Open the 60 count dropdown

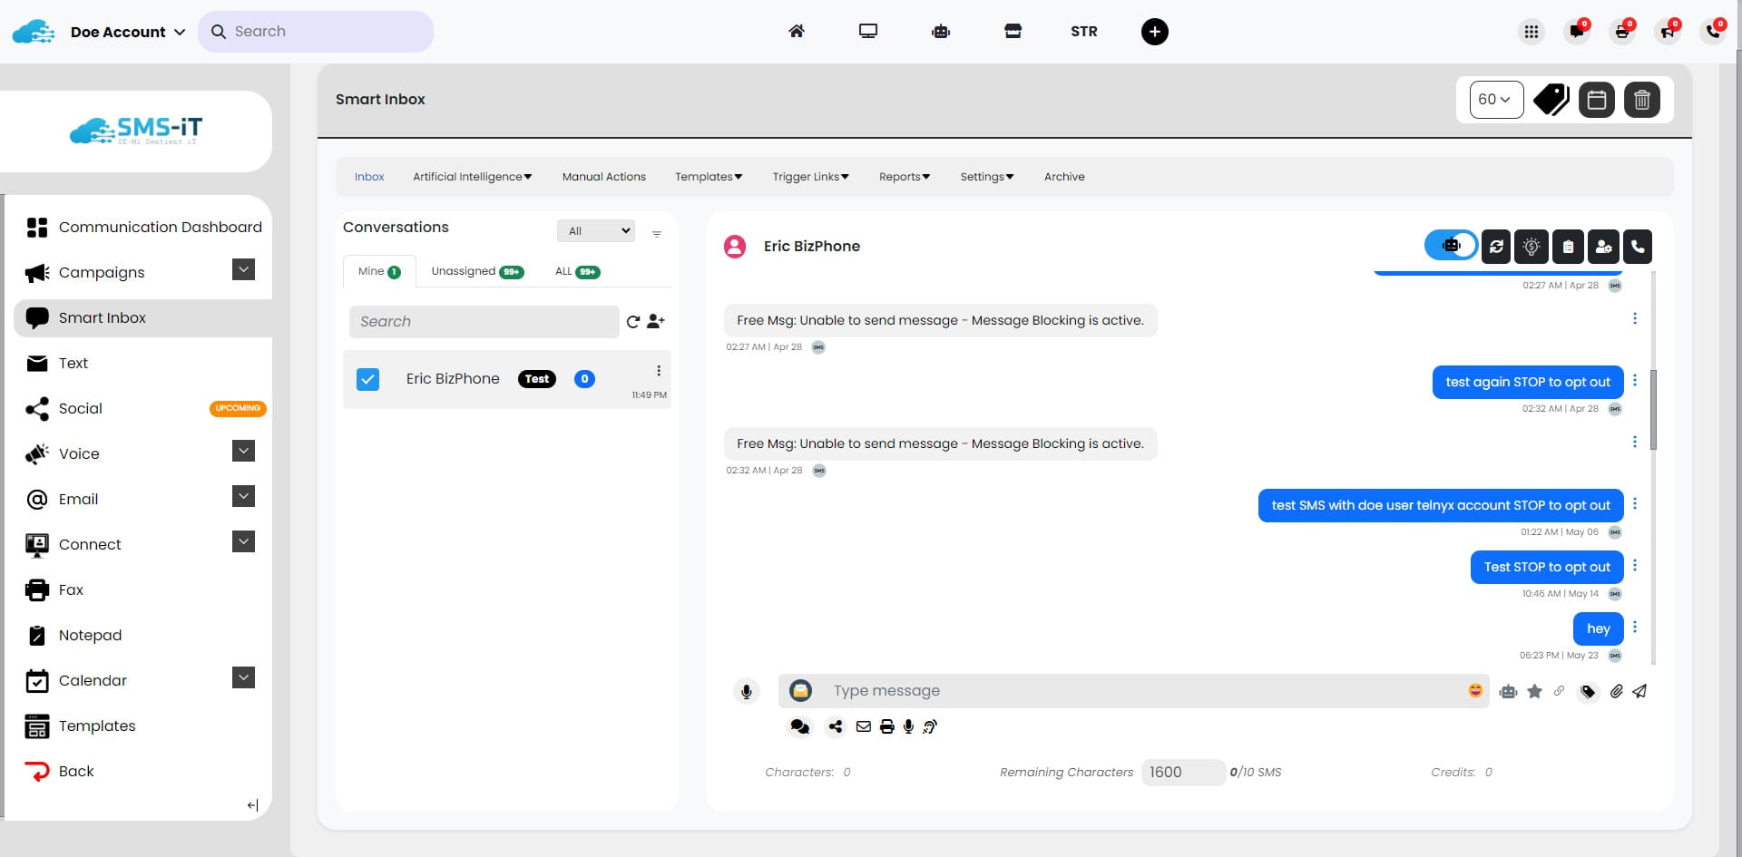(x=1495, y=100)
